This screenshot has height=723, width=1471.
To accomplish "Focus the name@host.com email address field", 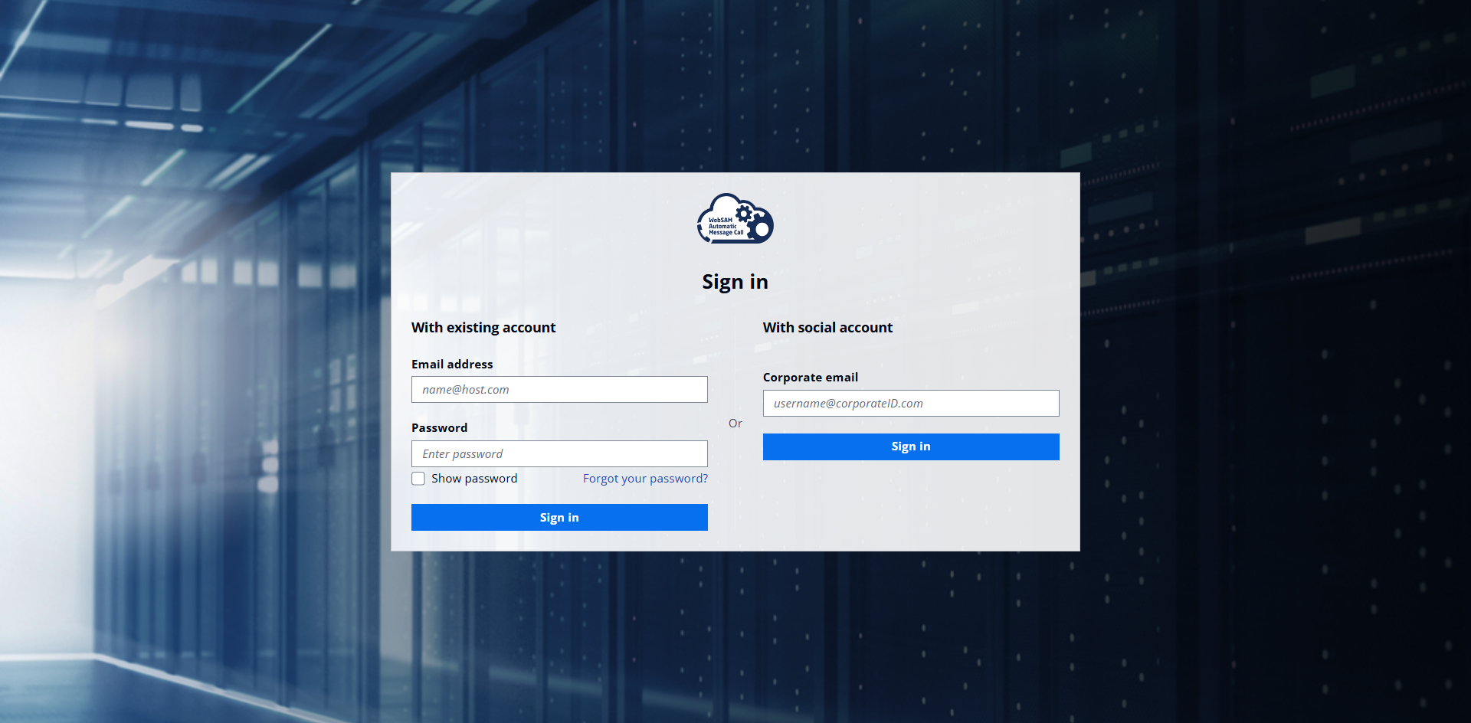I will 559,390.
